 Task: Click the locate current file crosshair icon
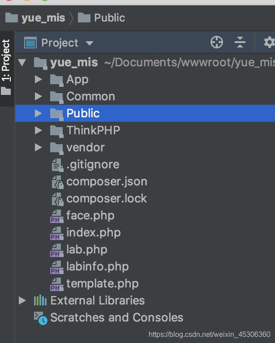tap(217, 42)
